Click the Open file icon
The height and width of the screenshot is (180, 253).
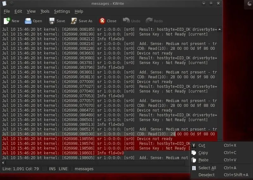tap(28, 21)
